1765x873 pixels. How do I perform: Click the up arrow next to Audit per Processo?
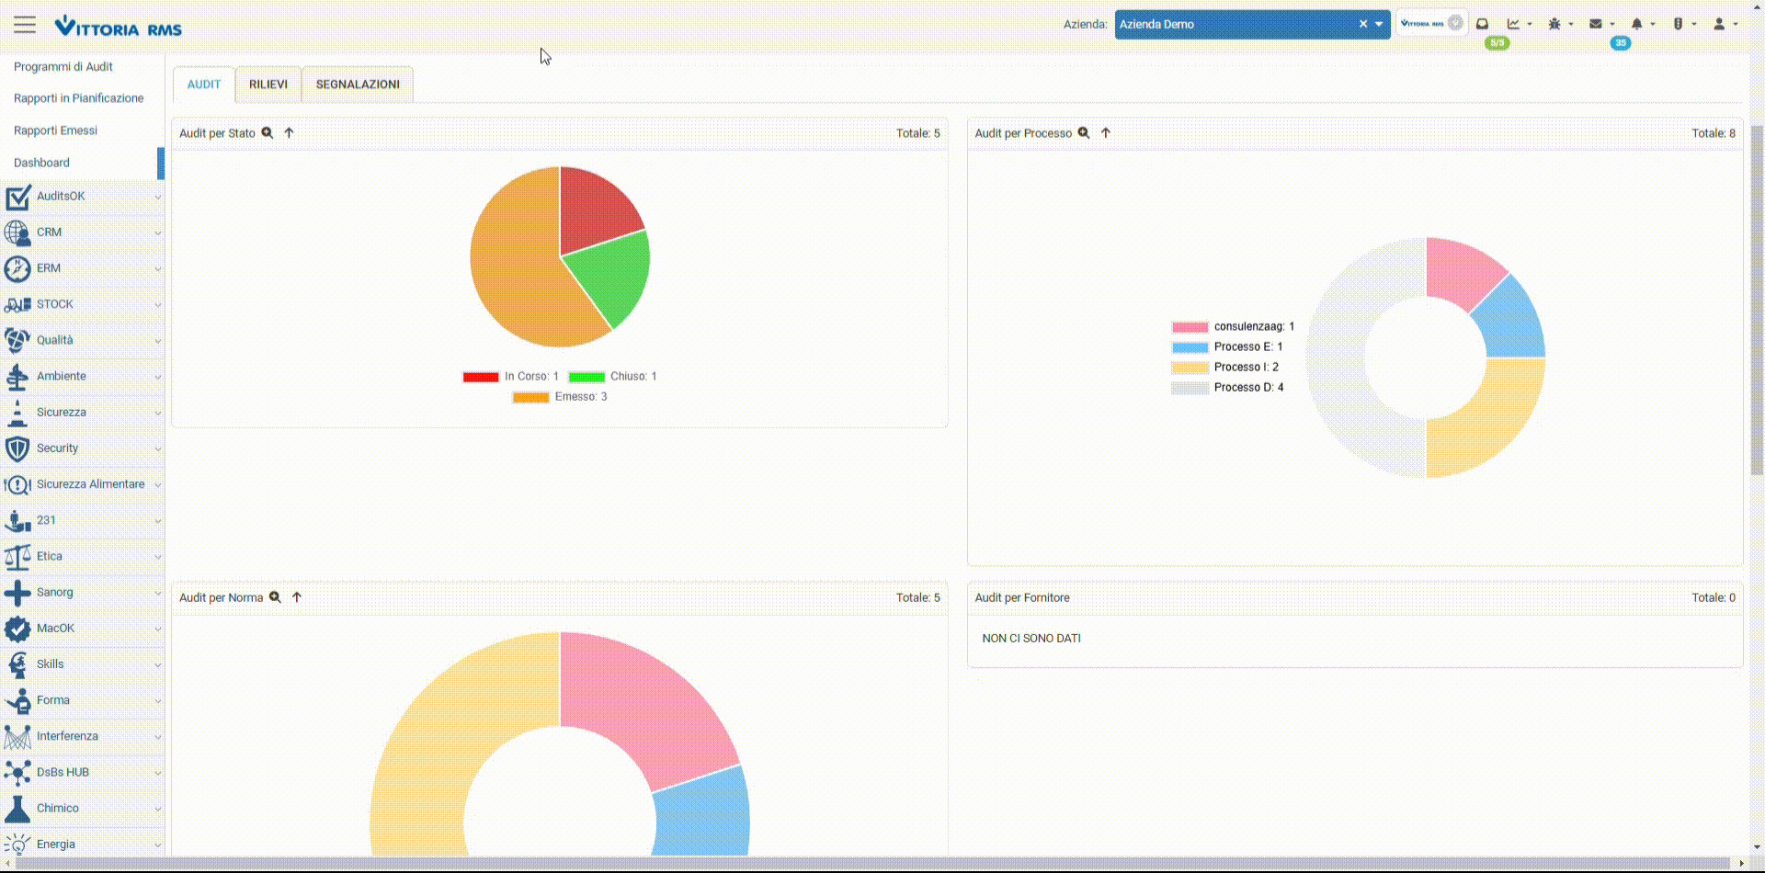coord(1106,132)
